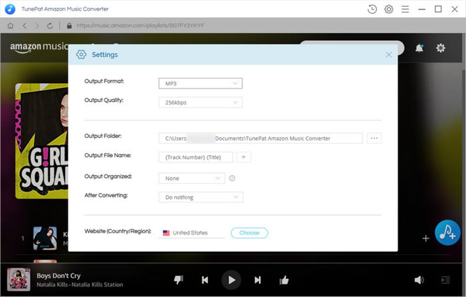Open the After Converting dropdown
This screenshot has height=297, width=466.
coord(200,197)
